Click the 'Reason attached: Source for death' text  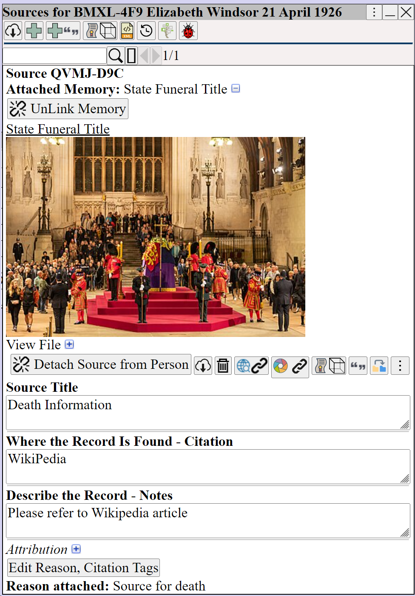[106, 586]
